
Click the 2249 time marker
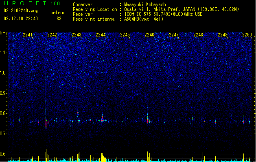[223, 35]
